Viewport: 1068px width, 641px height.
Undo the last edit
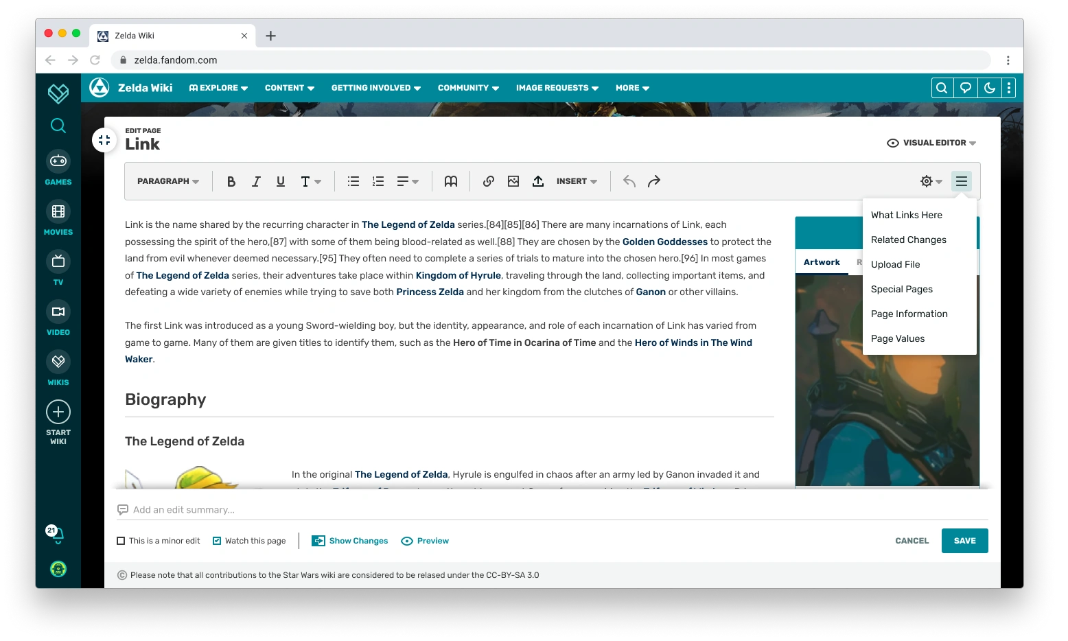pyautogui.click(x=629, y=181)
